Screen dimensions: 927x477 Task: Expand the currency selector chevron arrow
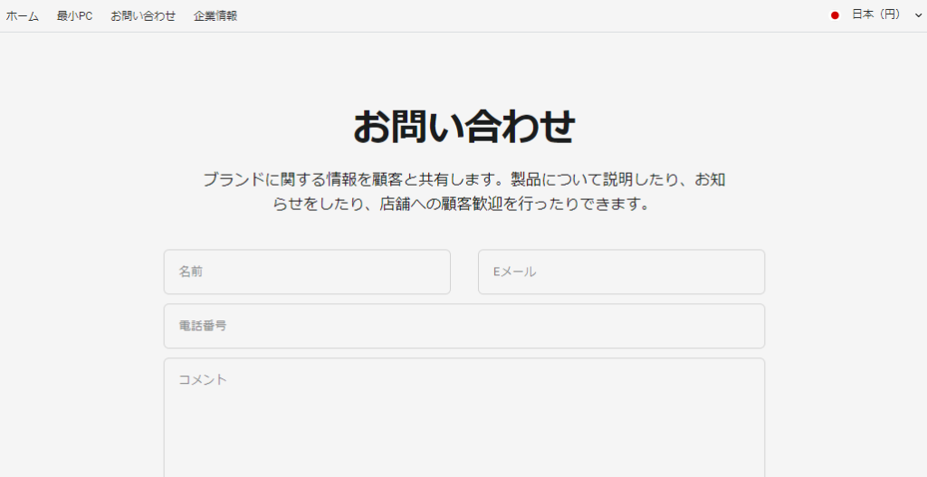918,15
